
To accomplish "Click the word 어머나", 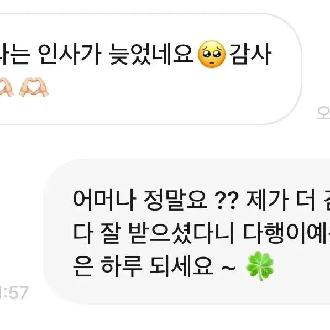I will pyautogui.click(x=104, y=200).
